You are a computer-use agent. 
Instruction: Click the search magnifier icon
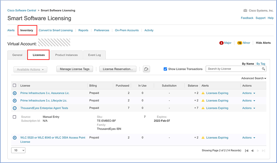click(x=263, y=69)
